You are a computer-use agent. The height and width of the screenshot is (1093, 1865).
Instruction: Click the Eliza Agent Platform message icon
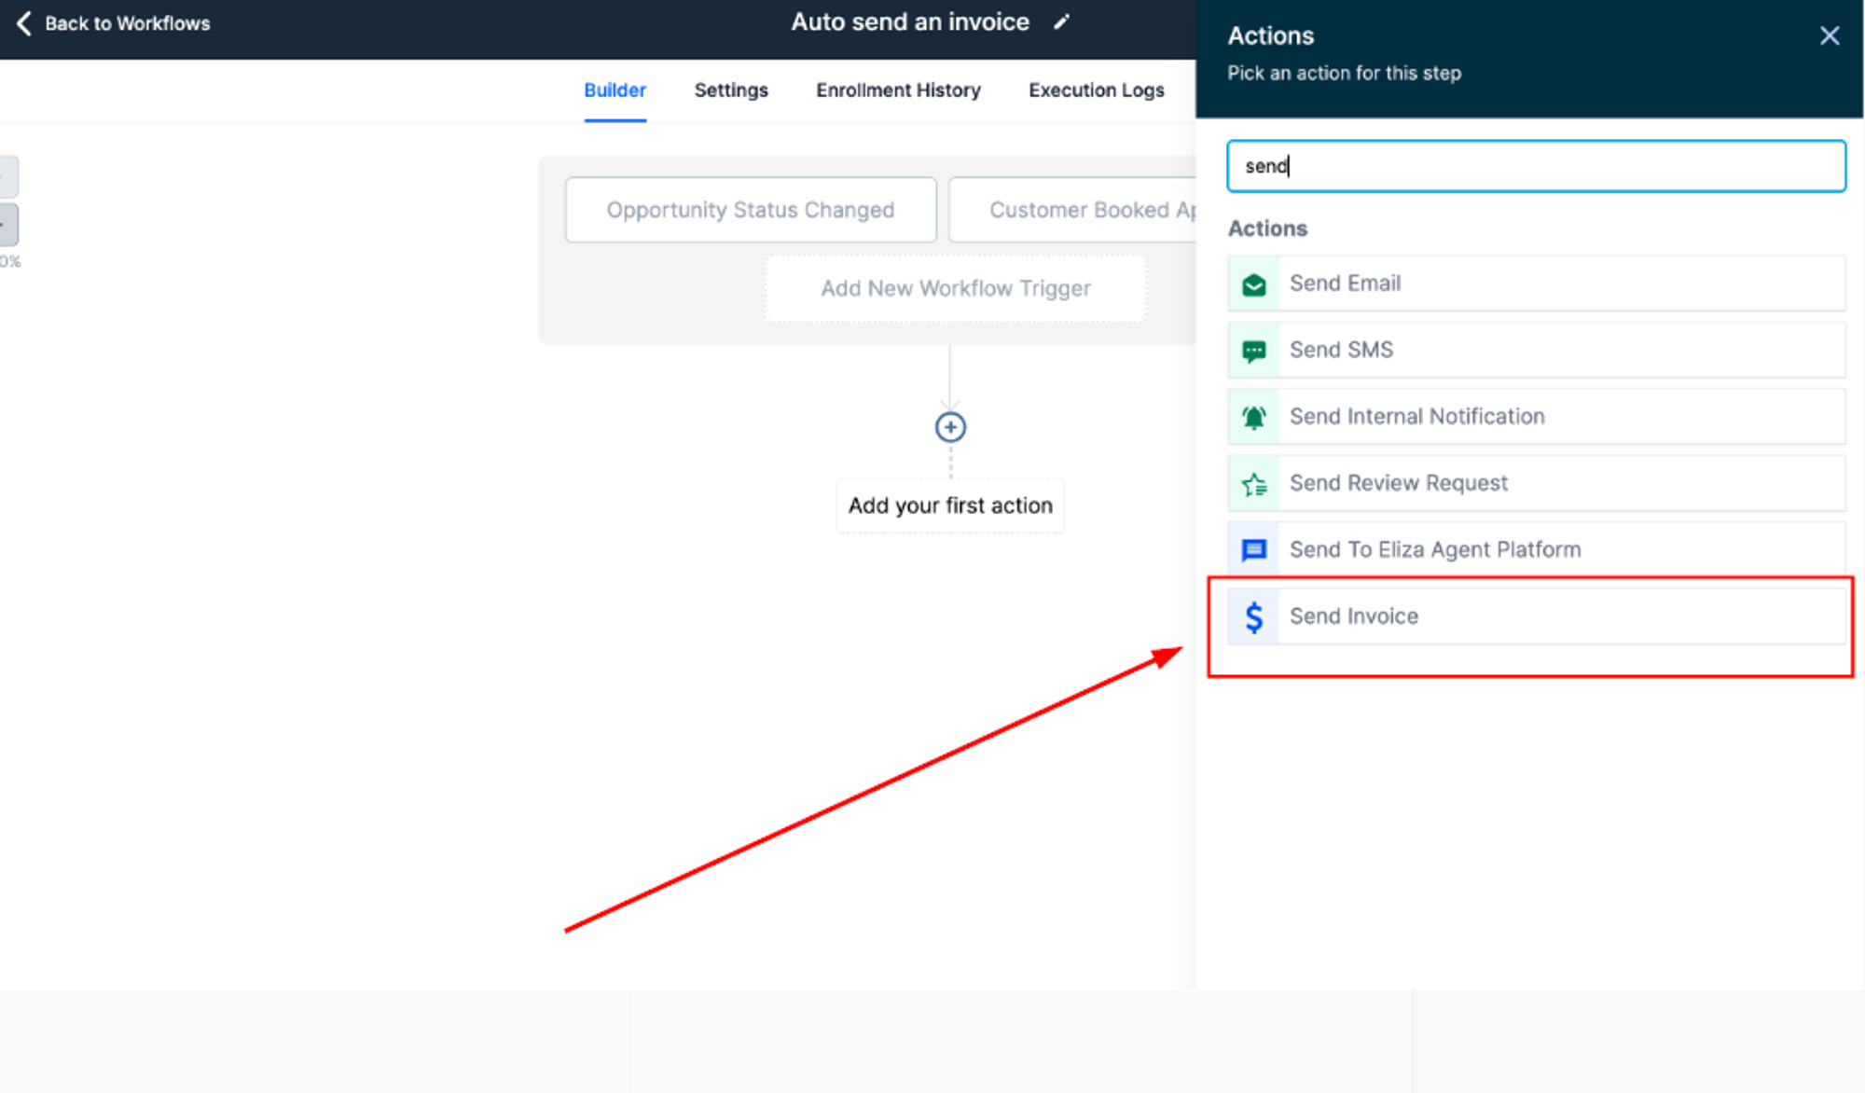(1254, 550)
